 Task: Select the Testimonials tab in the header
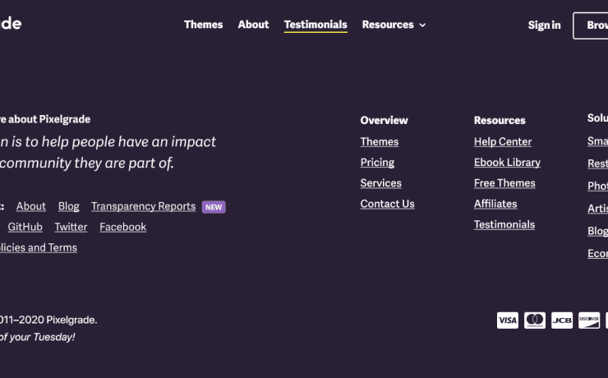coord(316,25)
